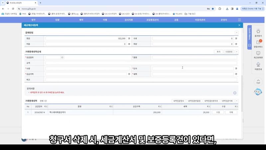Viewport: 266px width, 150px height.
Task: Select the 293,000 supply amount cell
Action: 138,112
